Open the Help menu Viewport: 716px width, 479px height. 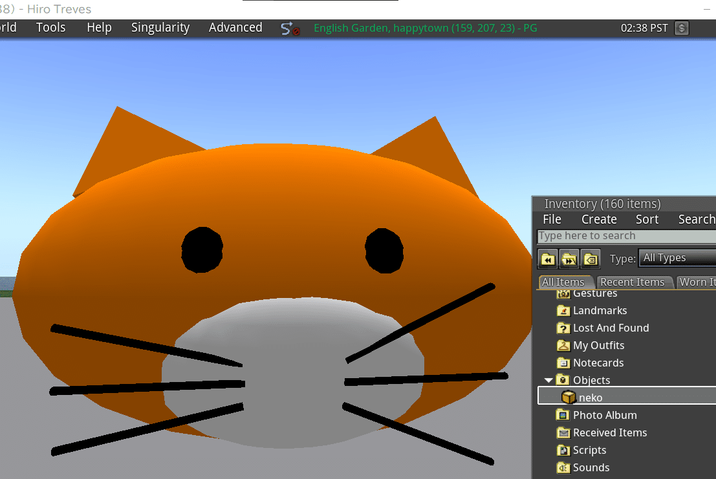click(x=99, y=28)
